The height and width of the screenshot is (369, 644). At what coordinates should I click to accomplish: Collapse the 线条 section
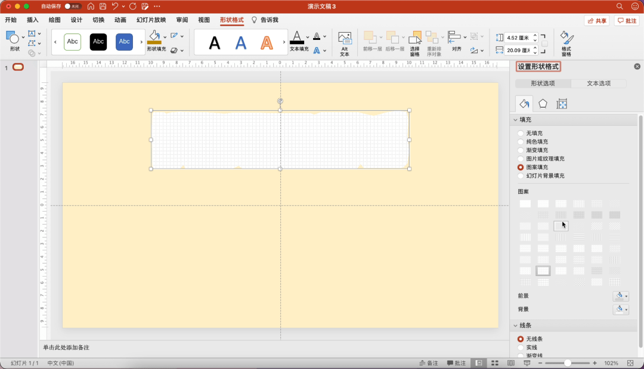[x=515, y=325]
